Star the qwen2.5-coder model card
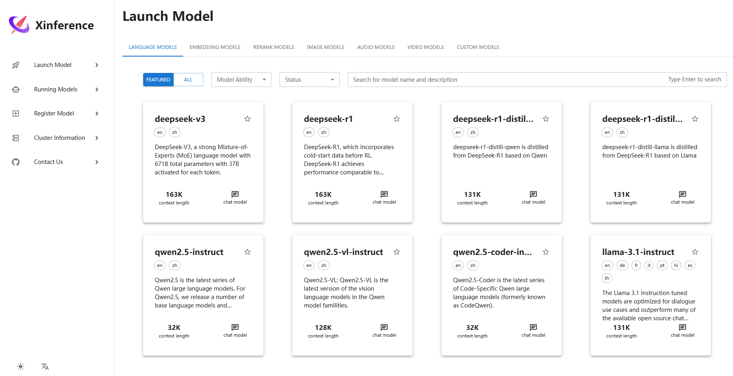Screen dimensions: 733x376 click(546, 252)
